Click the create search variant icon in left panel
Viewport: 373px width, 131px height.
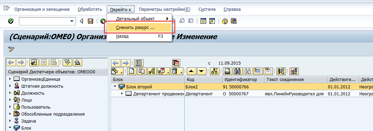pos(34,63)
